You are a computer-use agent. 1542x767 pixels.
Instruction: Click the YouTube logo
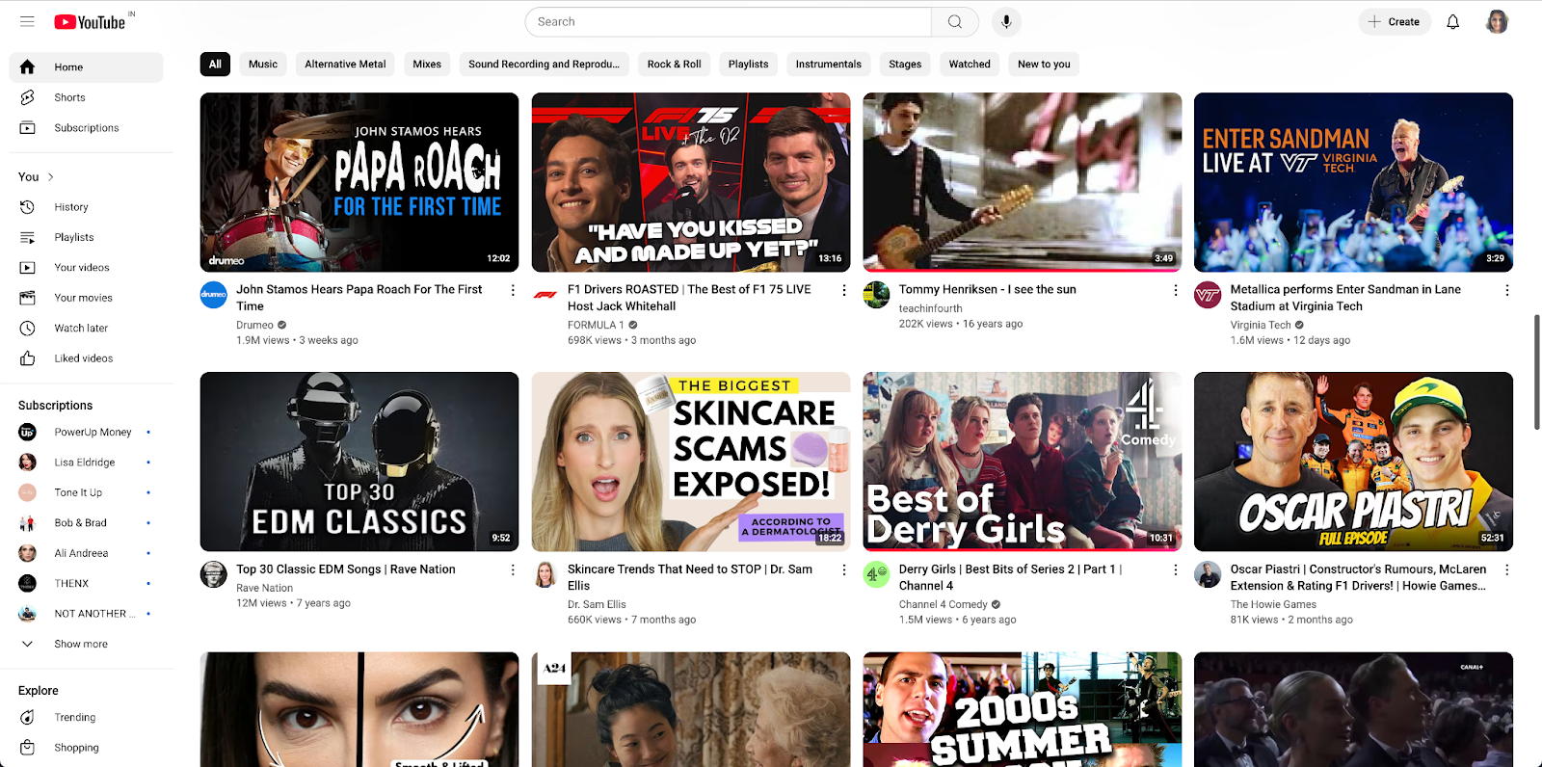(90, 22)
